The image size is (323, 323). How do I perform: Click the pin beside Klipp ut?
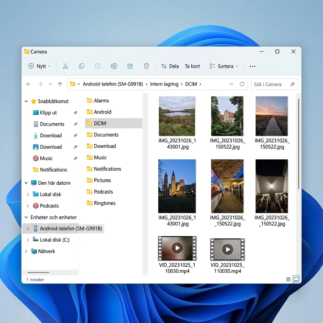tap(76, 113)
